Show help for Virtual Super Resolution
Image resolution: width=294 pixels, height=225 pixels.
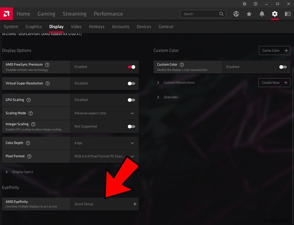(47, 83)
